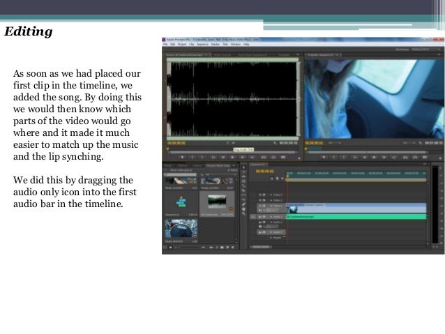Open Source monitor settings wrench
This screenshot has height=334, width=445.
click(x=275, y=143)
